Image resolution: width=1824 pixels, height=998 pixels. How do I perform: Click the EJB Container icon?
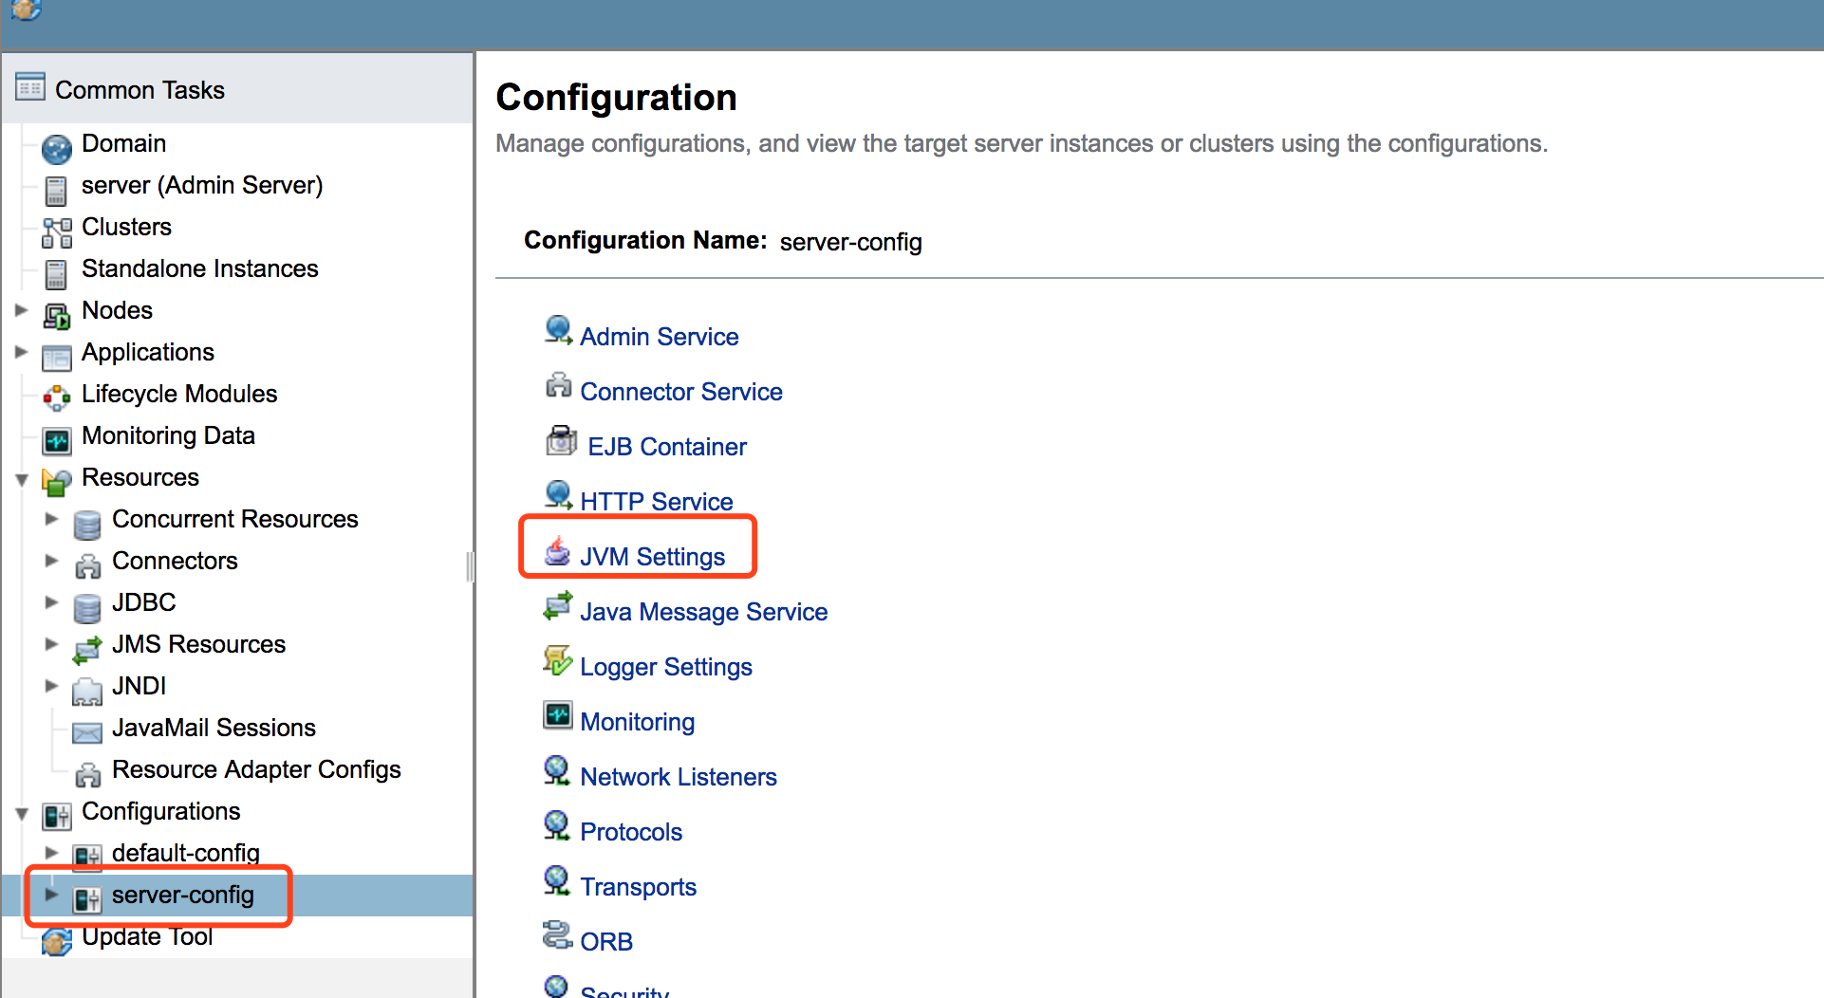coord(561,441)
